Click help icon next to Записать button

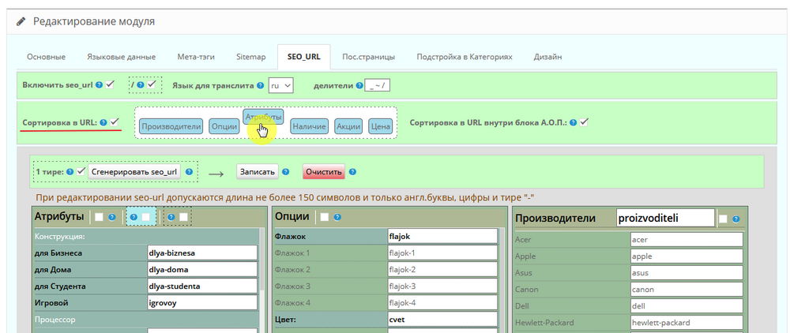click(287, 171)
